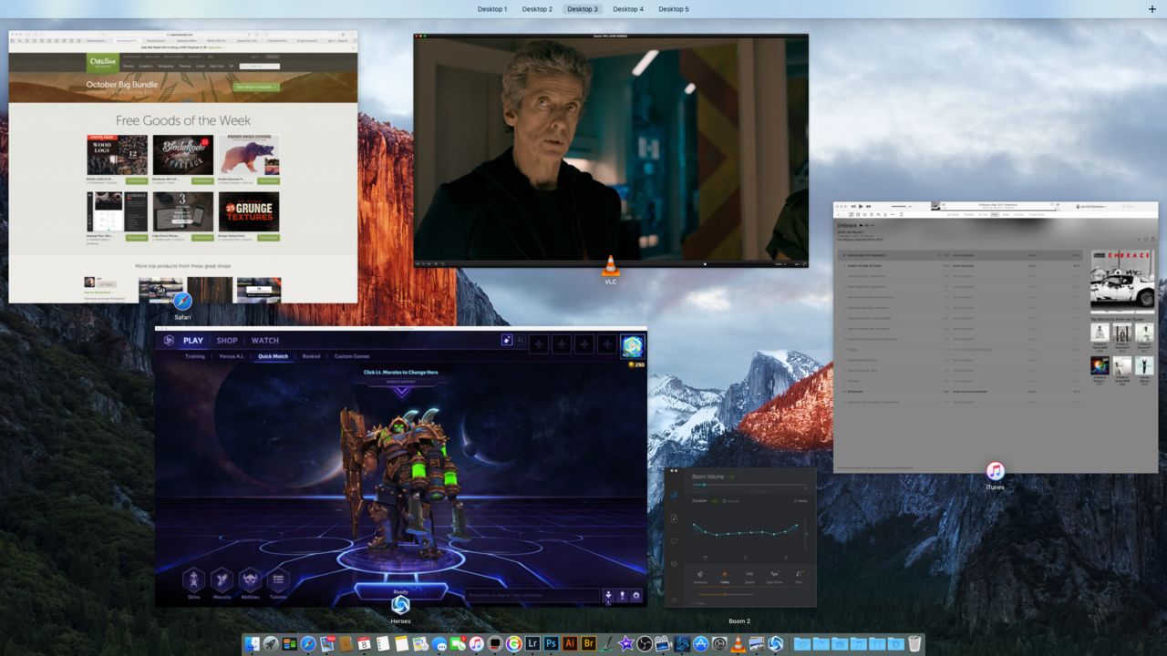The height and width of the screenshot is (656, 1167).
Task: Choose Training mode in Heroes
Action: pos(195,356)
